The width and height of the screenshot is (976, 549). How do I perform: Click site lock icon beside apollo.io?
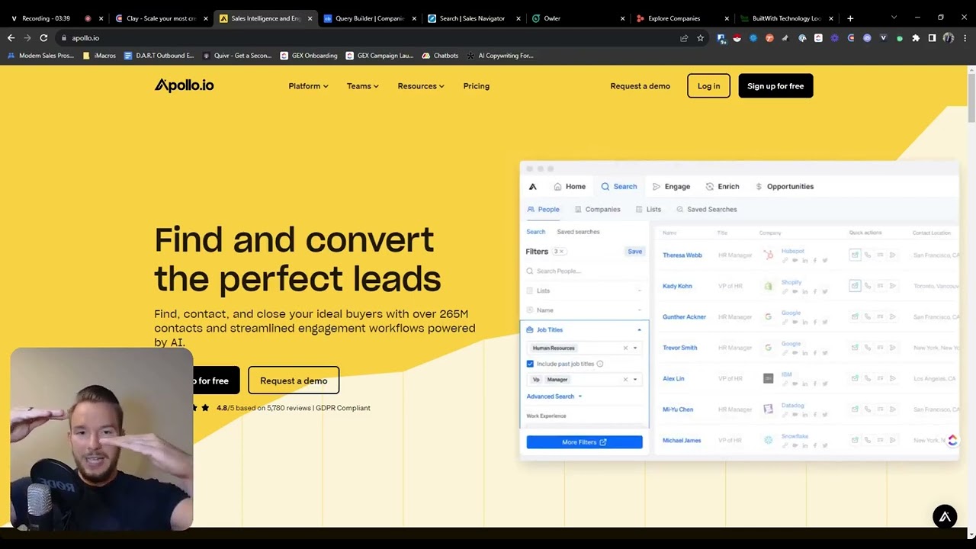pyautogui.click(x=64, y=37)
